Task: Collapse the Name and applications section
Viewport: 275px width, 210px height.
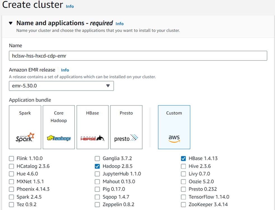Action: [11, 23]
